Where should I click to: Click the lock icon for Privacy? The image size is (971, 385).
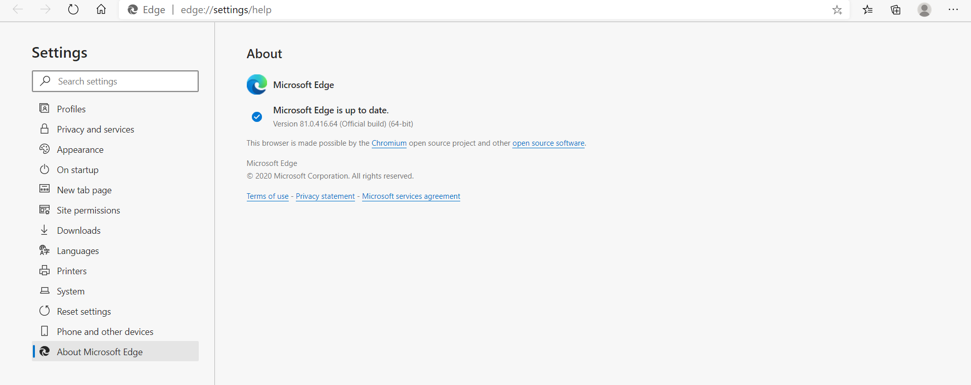pos(45,129)
